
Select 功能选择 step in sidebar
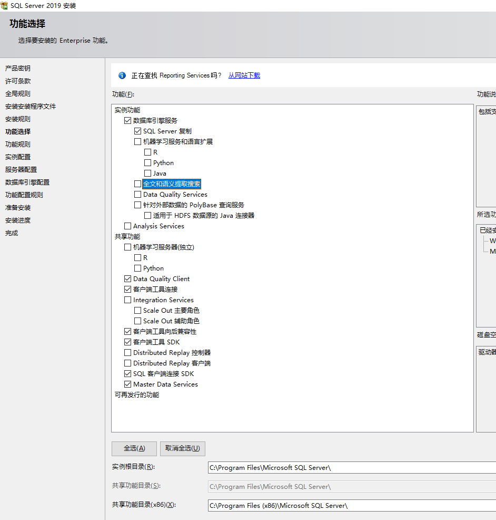18,132
